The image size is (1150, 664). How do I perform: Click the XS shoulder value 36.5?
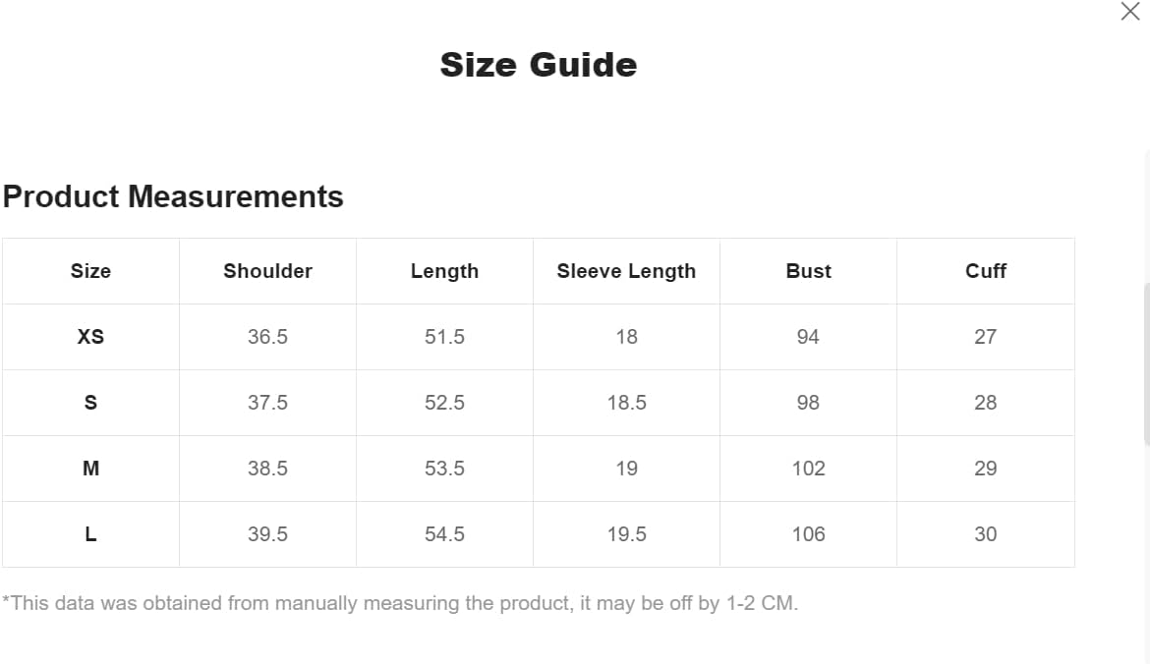[x=267, y=337]
